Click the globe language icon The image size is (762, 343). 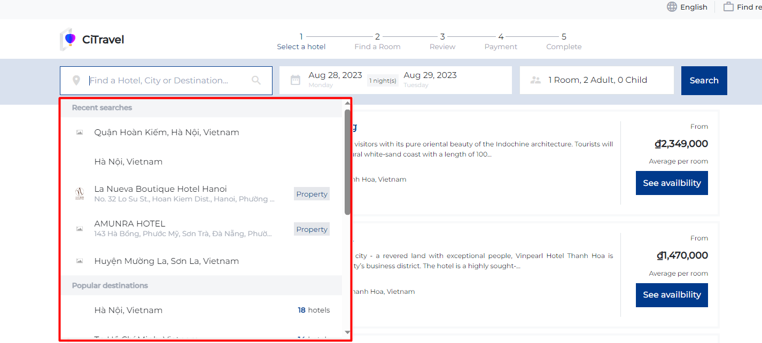(672, 7)
